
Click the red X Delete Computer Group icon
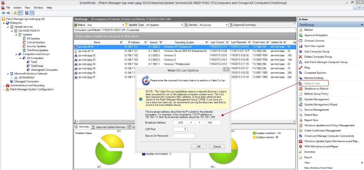301,57
